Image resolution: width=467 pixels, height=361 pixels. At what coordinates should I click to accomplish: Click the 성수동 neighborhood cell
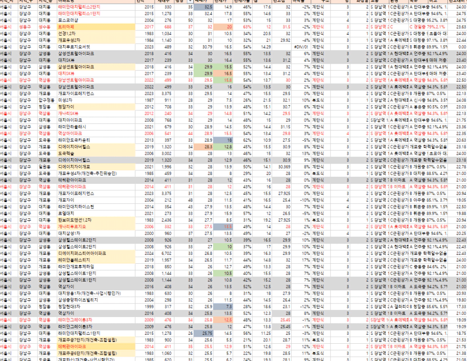(x=47, y=27)
